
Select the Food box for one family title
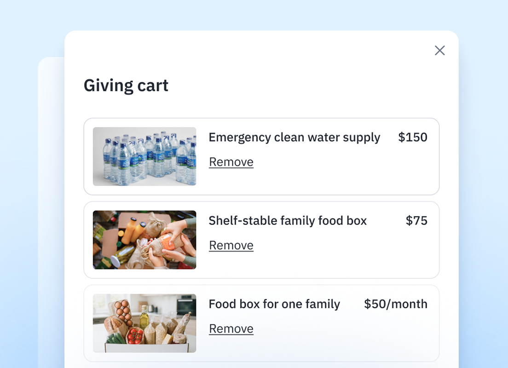click(x=274, y=304)
